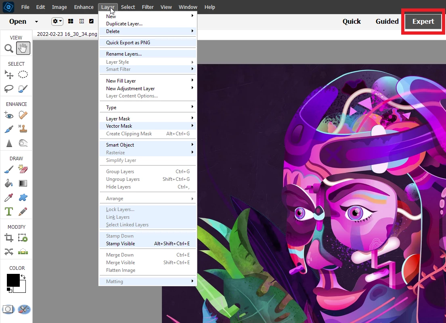Click the Open button
The image size is (446, 323).
pos(18,22)
